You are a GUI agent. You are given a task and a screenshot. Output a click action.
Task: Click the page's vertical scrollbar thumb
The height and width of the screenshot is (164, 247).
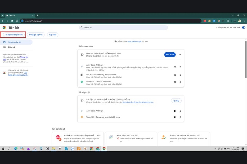coord(246,59)
